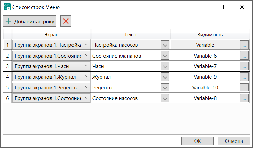Click the red X delete row icon
This screenshot has width=253, height=148.
point(66,21)
